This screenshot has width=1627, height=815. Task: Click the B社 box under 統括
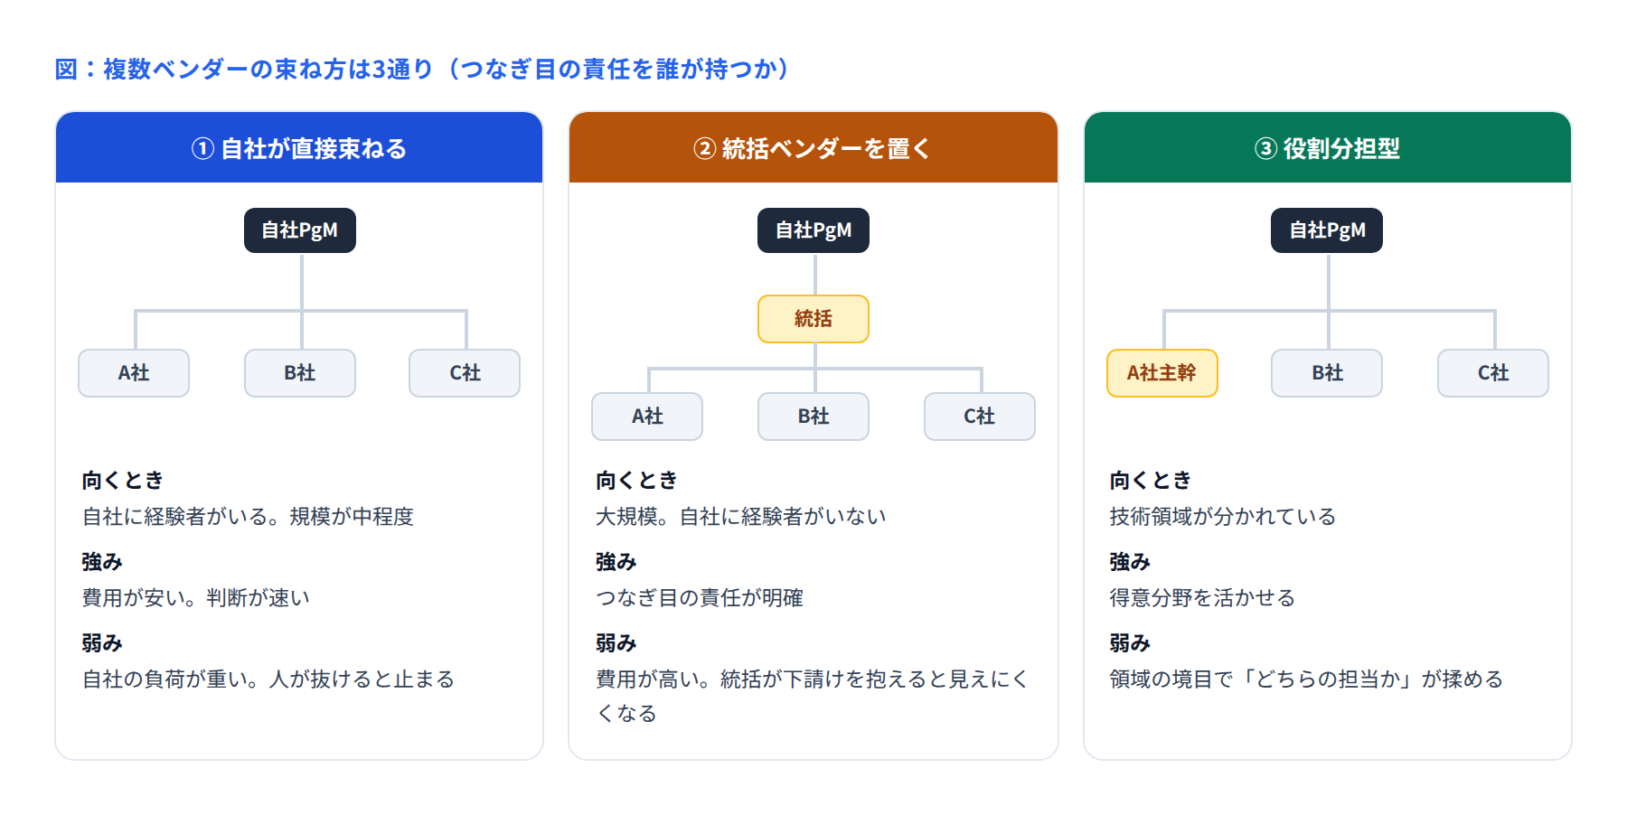pyautogui.click(x=813, y=417)
